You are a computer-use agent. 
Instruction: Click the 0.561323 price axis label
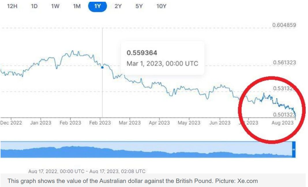[284, 63]
